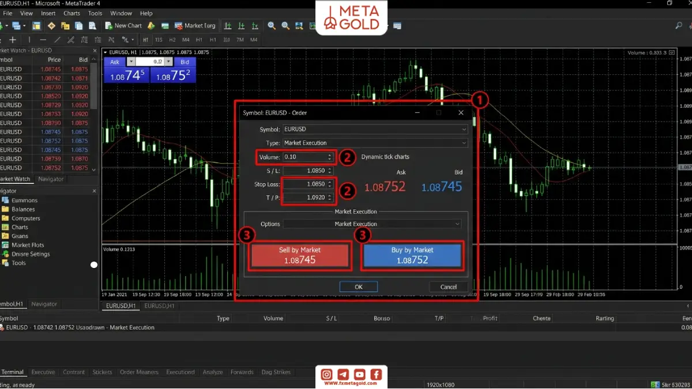
Task: Click Cancel in the Order dialog
Action: (449, 286)
